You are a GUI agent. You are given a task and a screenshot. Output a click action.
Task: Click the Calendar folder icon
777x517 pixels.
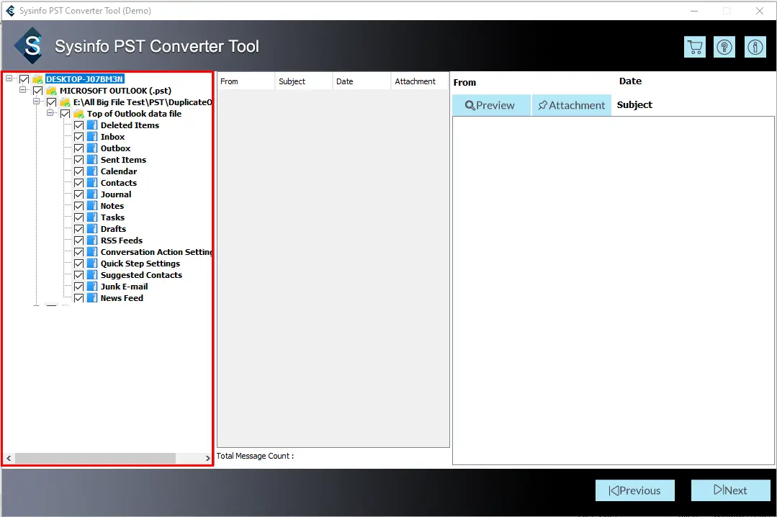92,171
